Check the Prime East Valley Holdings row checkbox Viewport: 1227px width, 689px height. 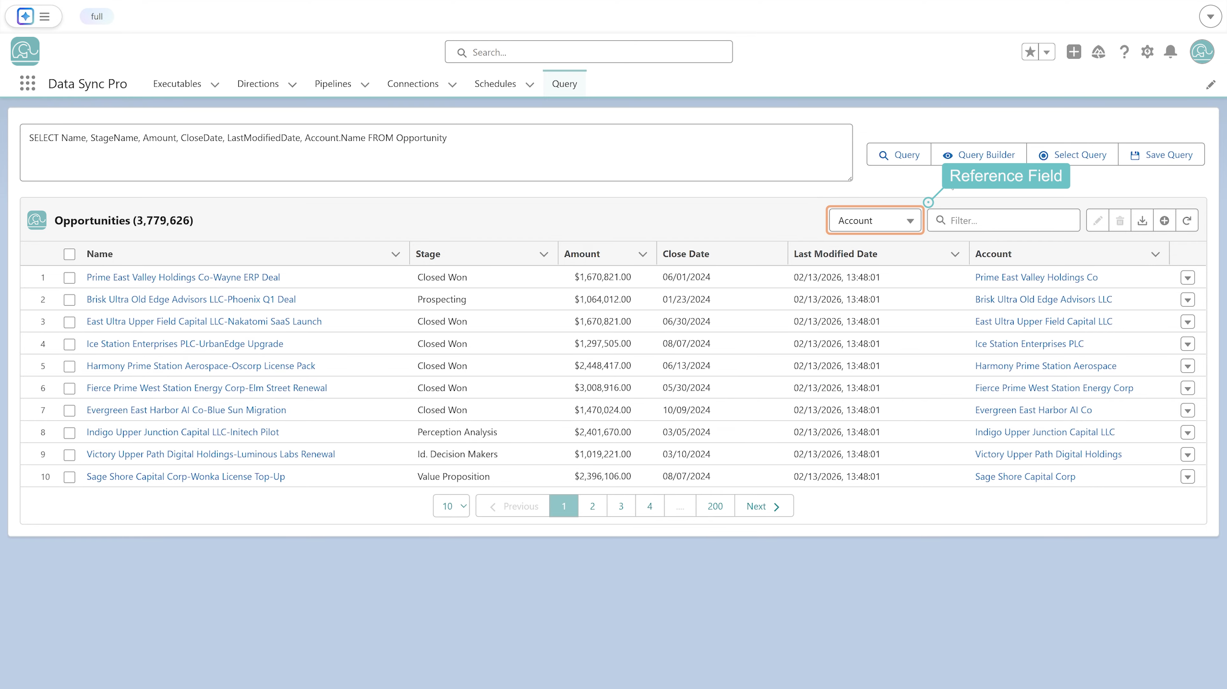point(69,278)
